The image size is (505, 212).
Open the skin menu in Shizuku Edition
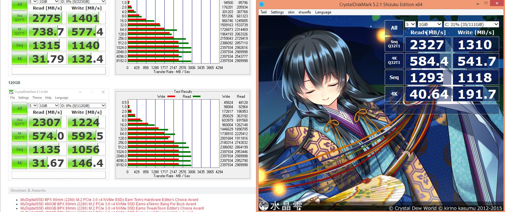pos(291,12)
